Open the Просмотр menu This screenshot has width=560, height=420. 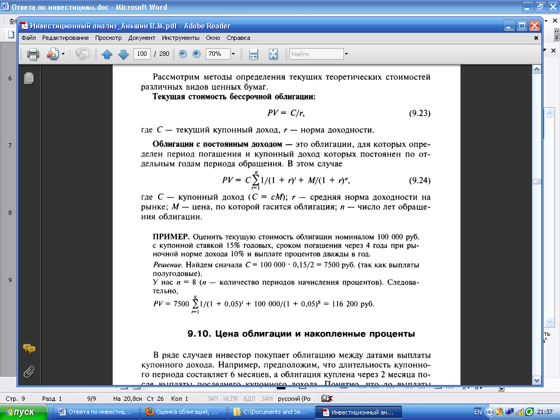pos(108,38)
